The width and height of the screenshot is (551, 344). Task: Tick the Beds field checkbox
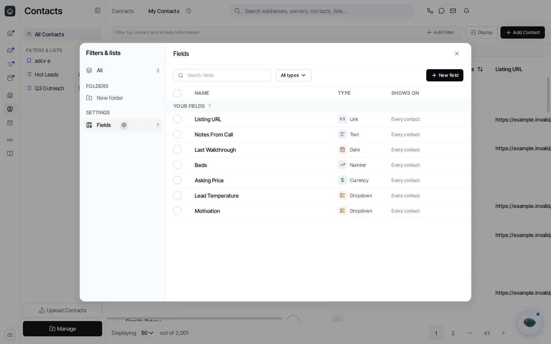pos(177,165)
